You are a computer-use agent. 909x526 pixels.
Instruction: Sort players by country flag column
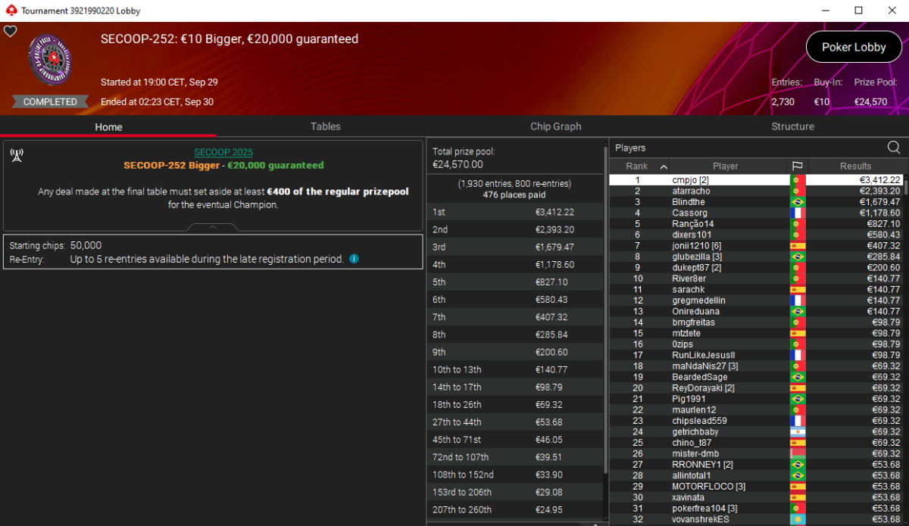pyautogui.click(x=798, y=166)
